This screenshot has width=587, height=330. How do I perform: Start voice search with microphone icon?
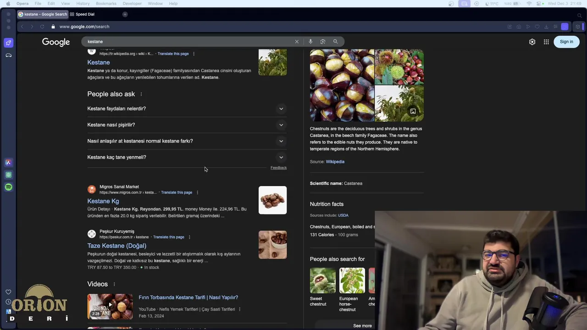click(x=310, y=41)
